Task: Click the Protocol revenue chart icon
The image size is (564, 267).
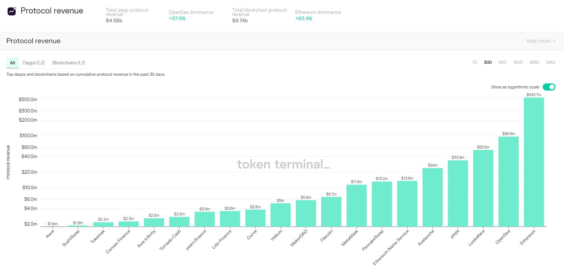Action: point(12,11)
